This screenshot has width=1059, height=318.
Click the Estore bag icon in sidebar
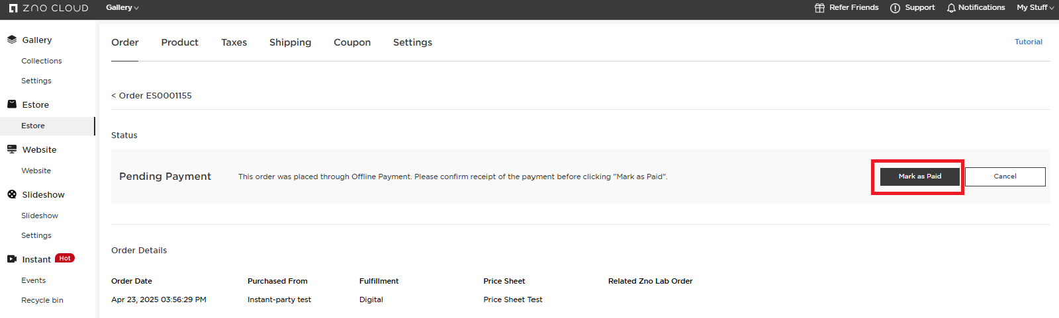pyautogui.click(x=12, y=104)
